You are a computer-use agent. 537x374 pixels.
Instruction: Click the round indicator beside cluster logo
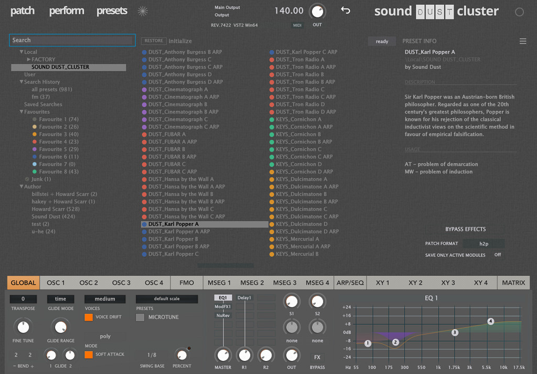coord(519,12)
